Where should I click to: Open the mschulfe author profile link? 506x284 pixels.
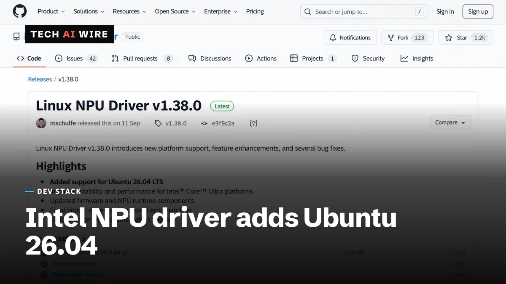pos(63,123)
